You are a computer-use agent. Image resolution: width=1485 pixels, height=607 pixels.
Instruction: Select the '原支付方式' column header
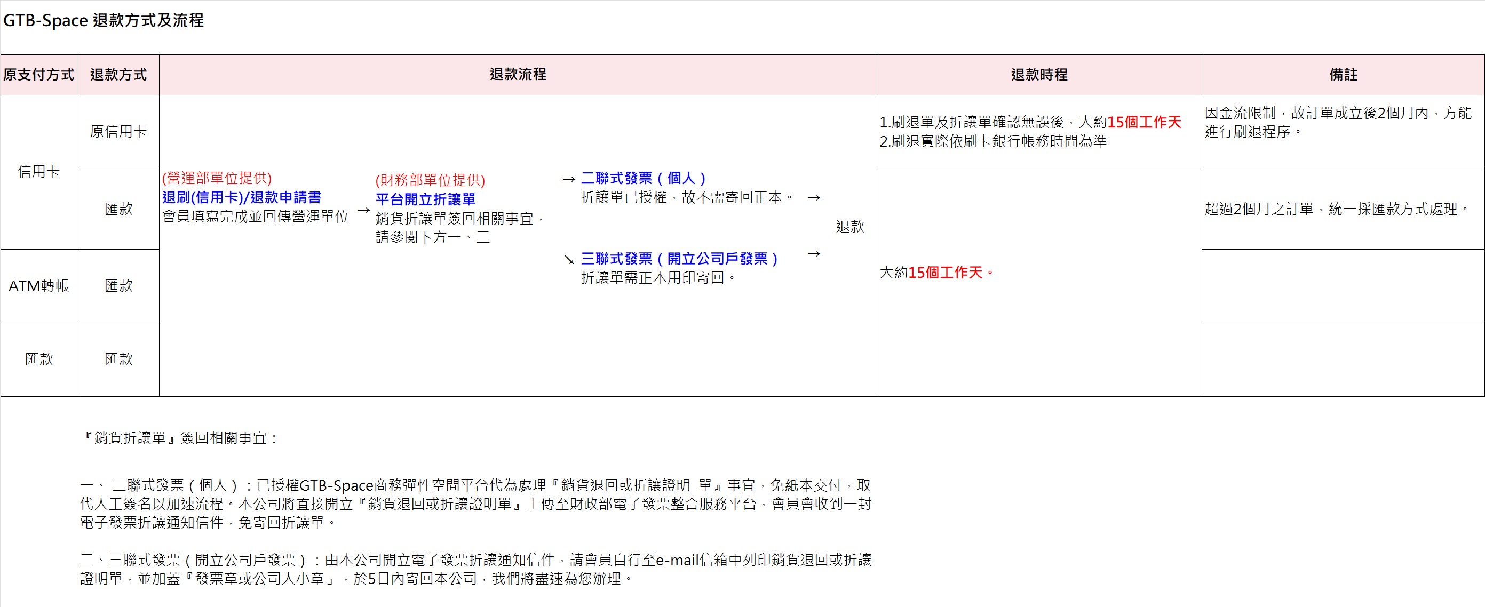38,75
